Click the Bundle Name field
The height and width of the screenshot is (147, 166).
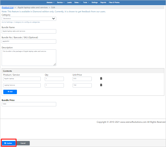tap(29, 31)
